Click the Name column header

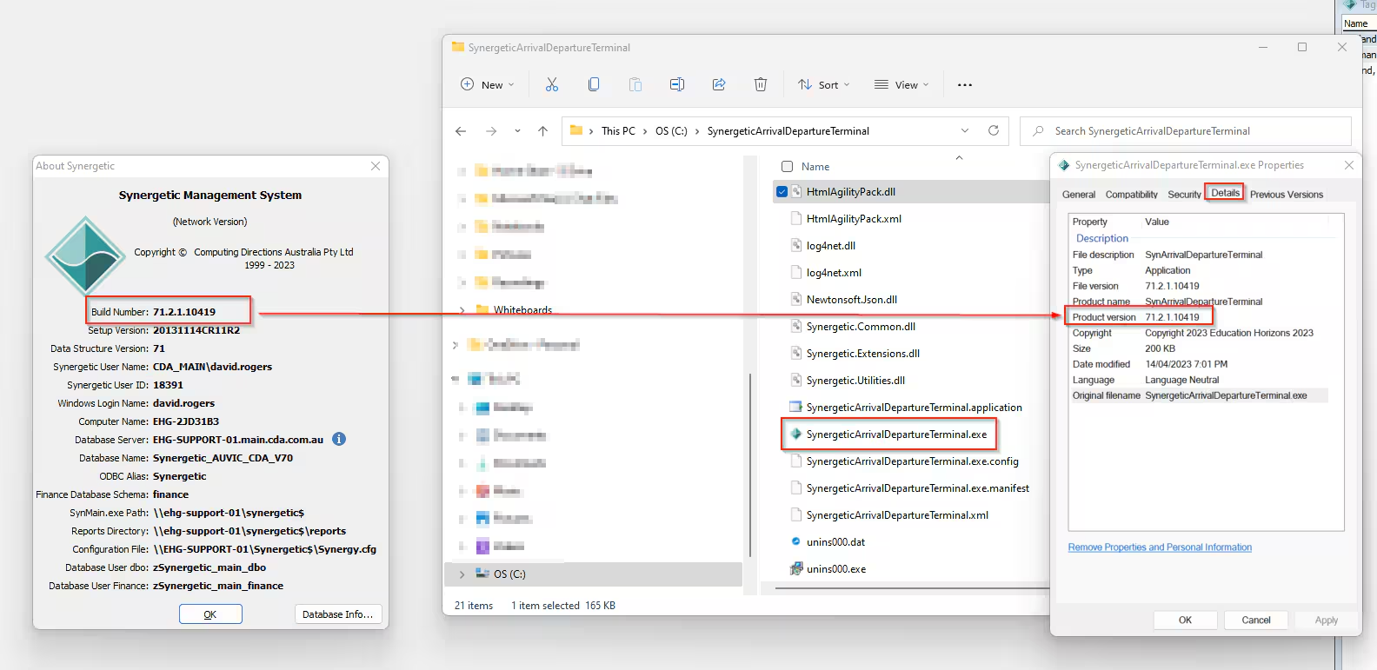815,167
